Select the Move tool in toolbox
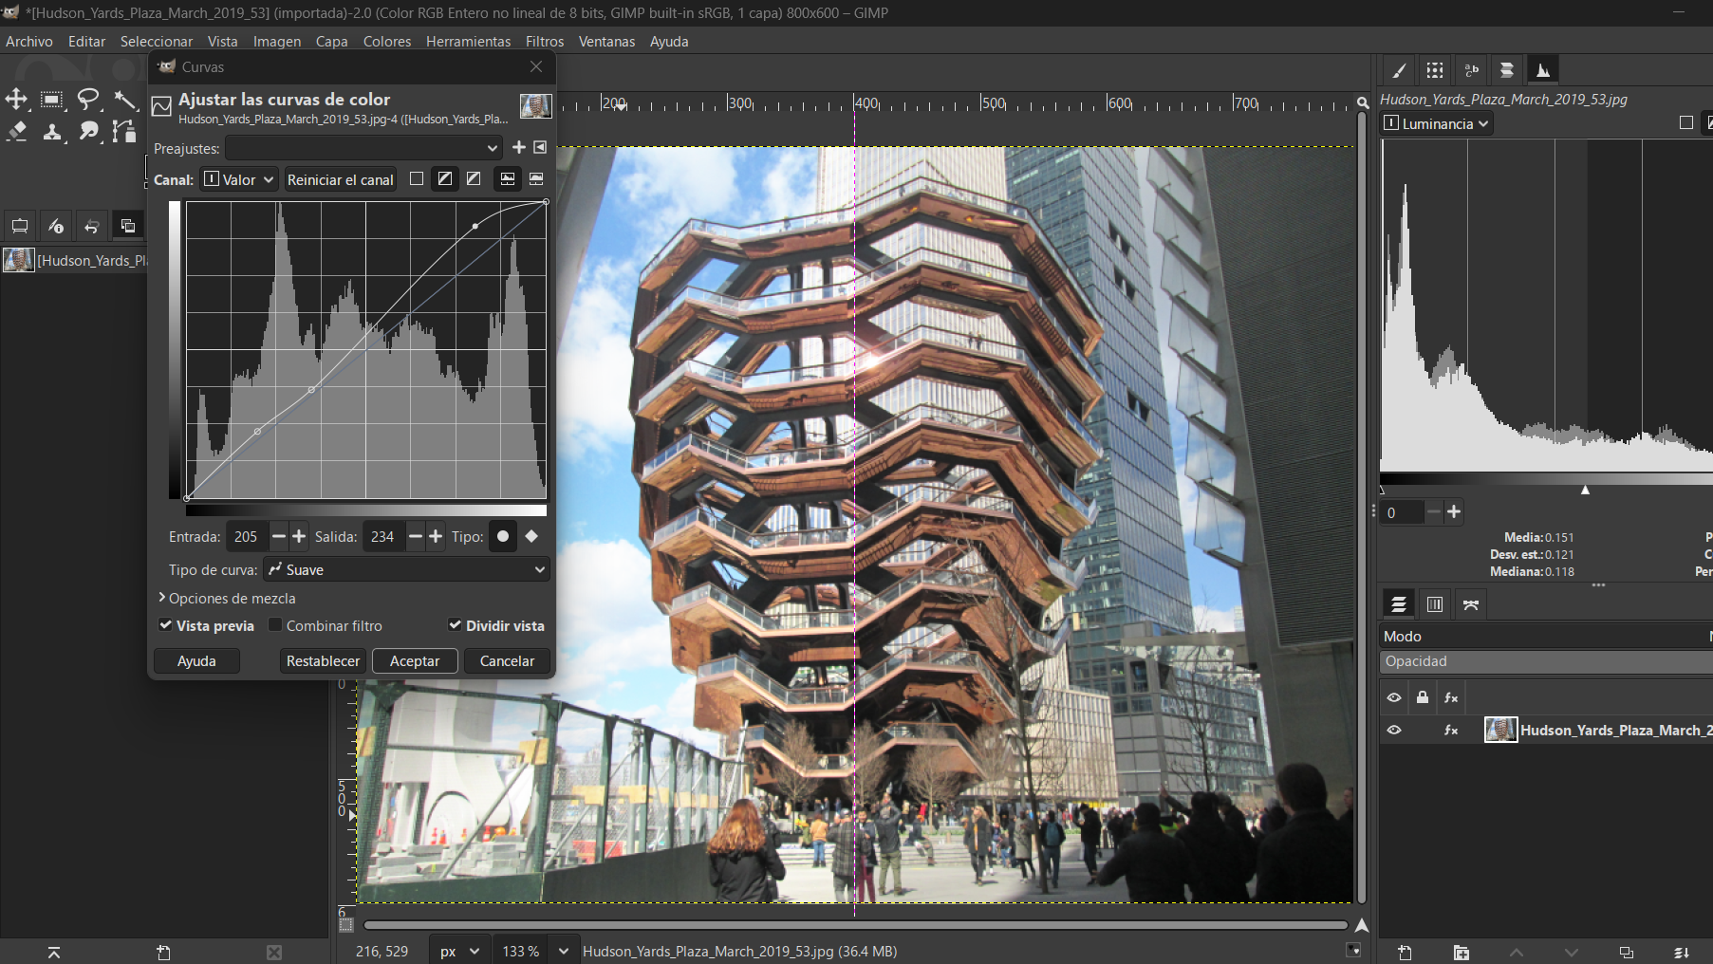The image size is (1713, 964). [16, 100]
